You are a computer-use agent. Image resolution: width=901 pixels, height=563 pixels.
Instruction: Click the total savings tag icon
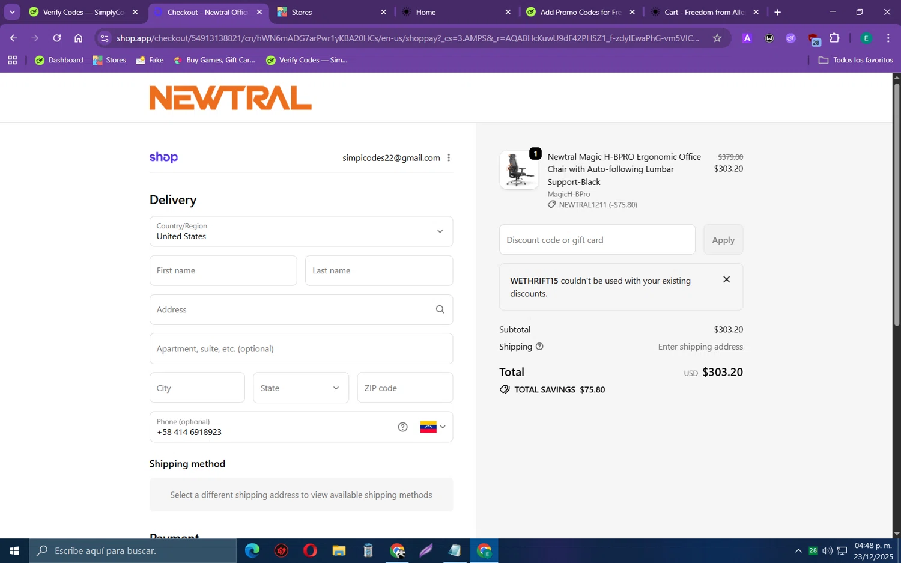505,389
